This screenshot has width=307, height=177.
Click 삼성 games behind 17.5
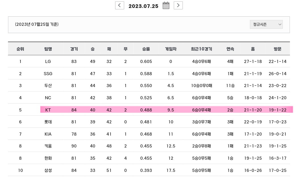click(x=171, y=170)
